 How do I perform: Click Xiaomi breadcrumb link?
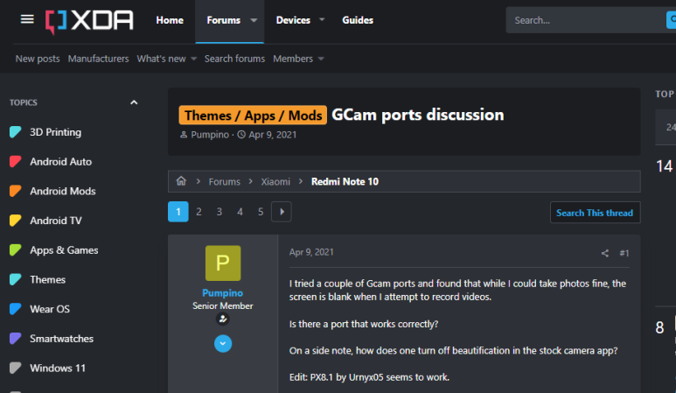pyautogui.click(x=275, y=181)
